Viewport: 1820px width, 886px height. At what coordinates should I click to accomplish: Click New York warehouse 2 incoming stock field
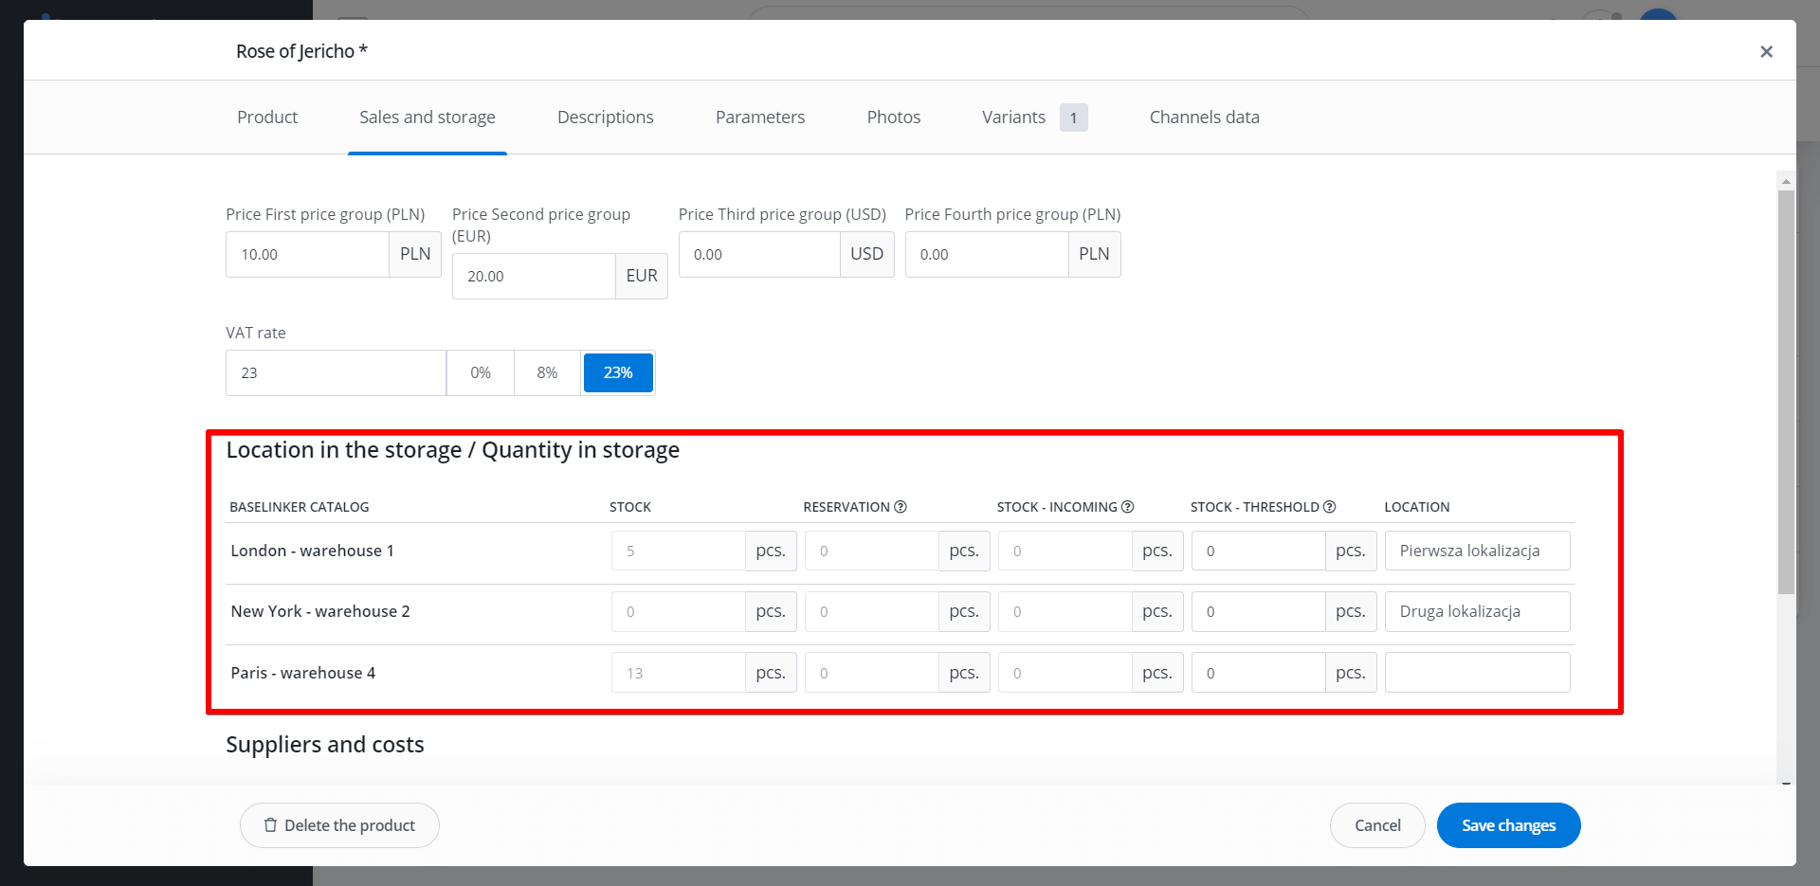coord(1065,611)
